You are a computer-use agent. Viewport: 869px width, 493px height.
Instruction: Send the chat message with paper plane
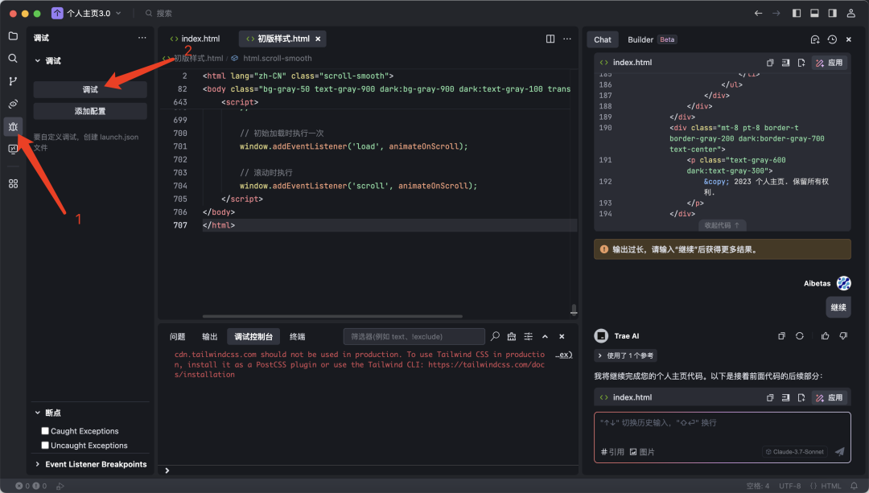pos(839,451)
